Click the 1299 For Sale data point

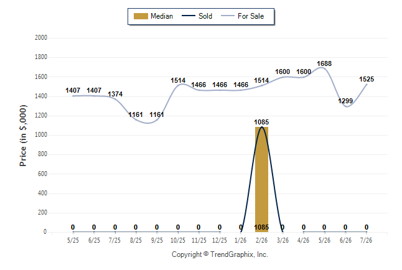point(345,101)
